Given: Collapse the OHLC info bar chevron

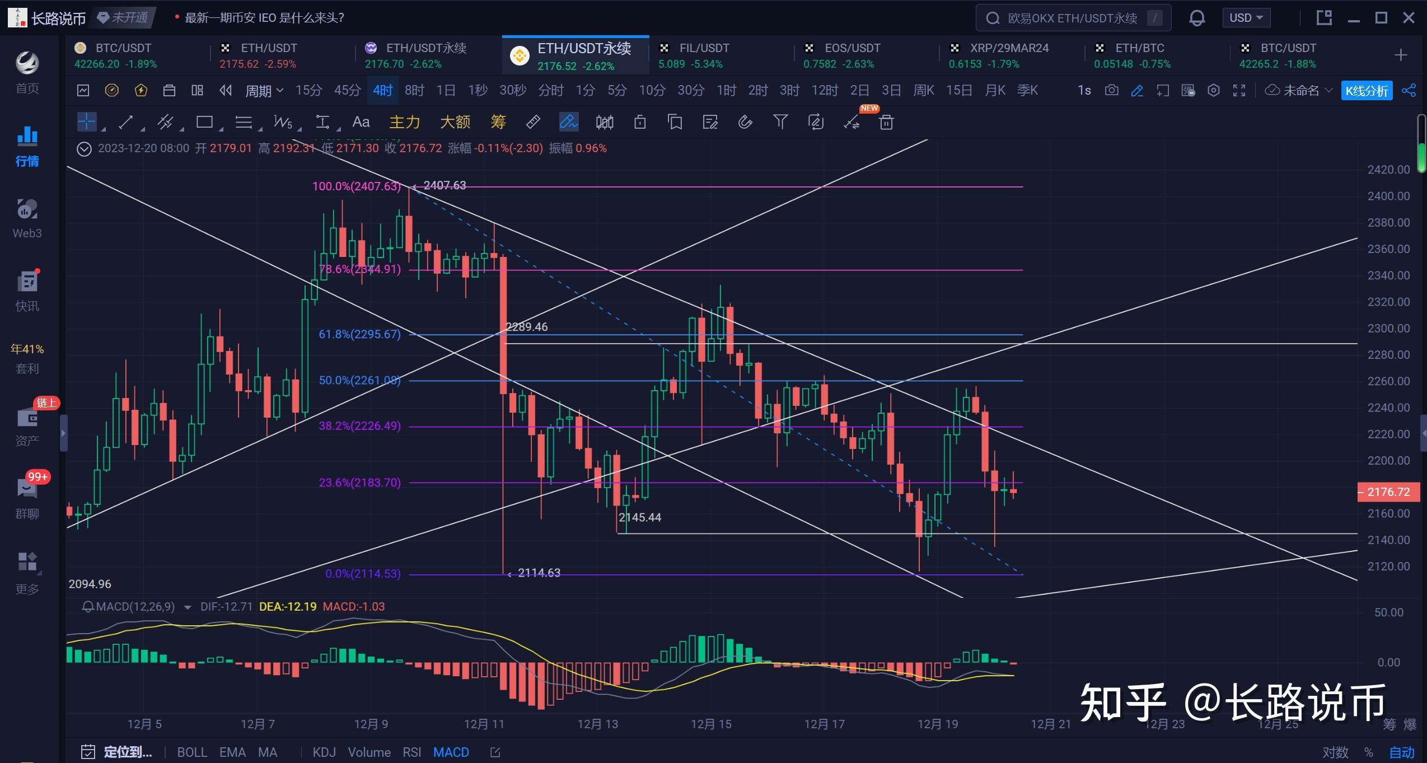Looking at the screenshot, I should (x=84, y=149).
